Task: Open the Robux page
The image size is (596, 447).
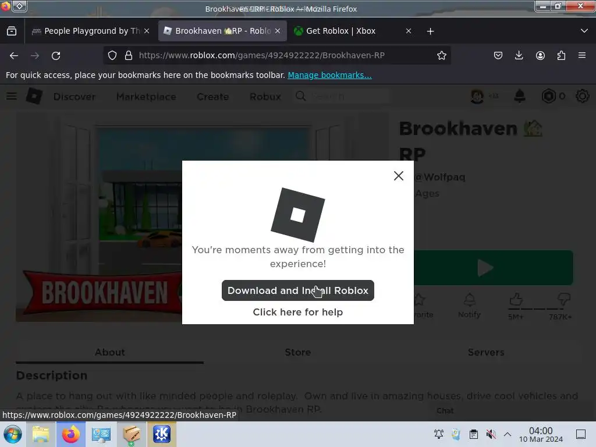Action: (x=265, y=97)
